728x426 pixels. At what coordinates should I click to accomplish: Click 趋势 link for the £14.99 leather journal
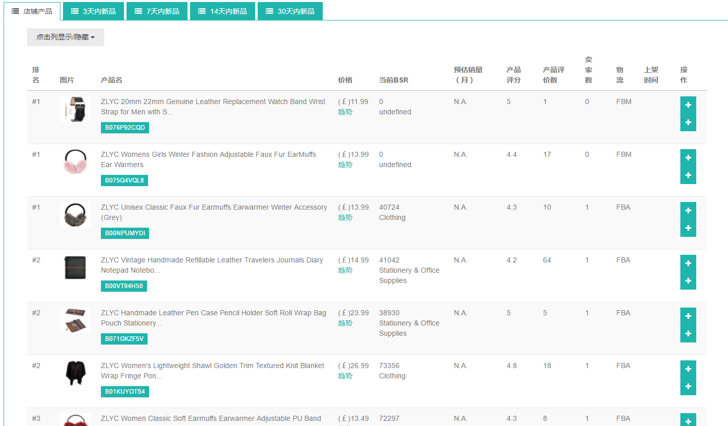[x=345, y=270]
